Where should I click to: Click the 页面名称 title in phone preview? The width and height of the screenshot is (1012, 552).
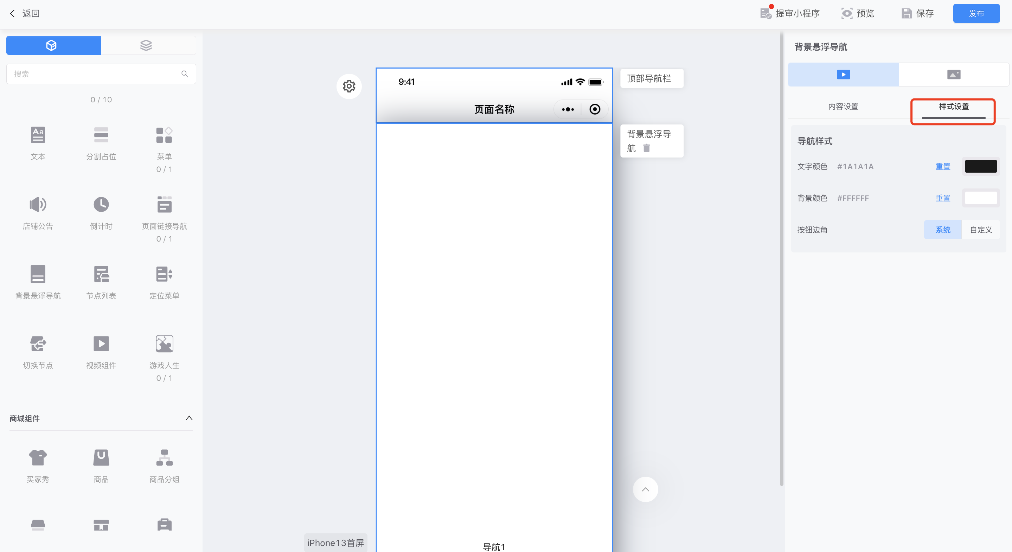coord(494,109)
